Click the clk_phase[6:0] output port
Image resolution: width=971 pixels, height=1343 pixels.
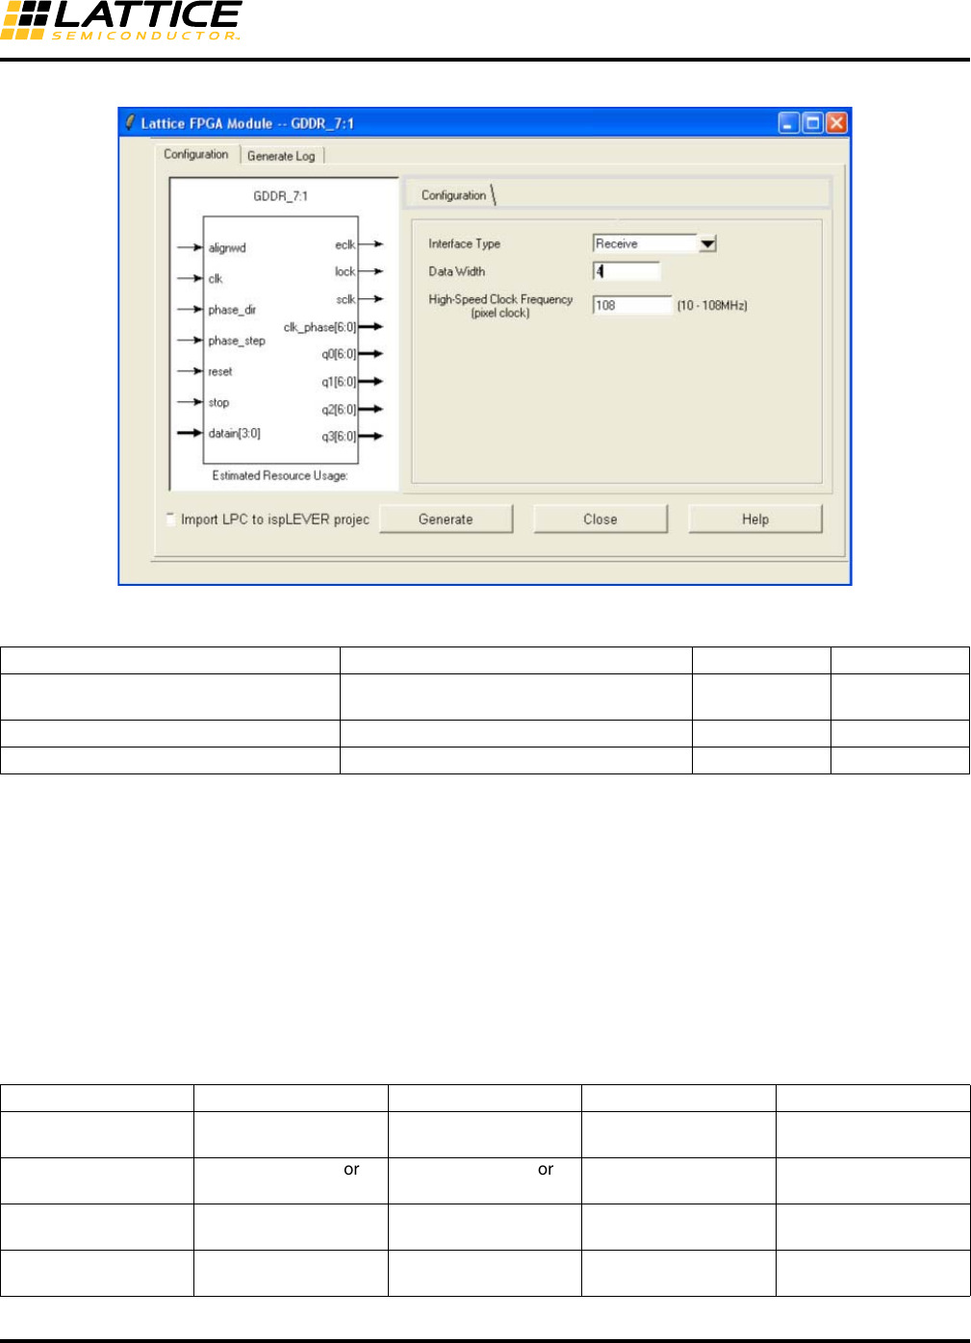[319, 327]
